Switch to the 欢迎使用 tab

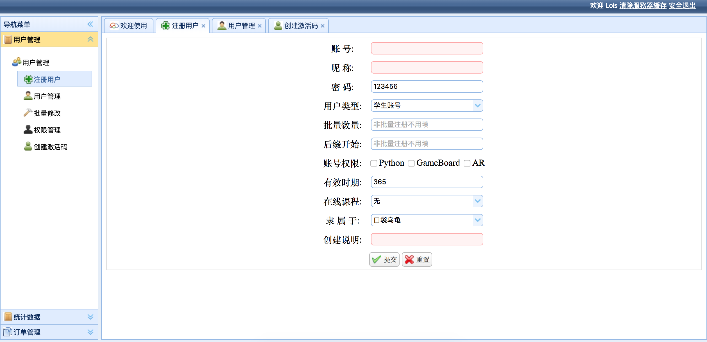[x=133, y=26]
